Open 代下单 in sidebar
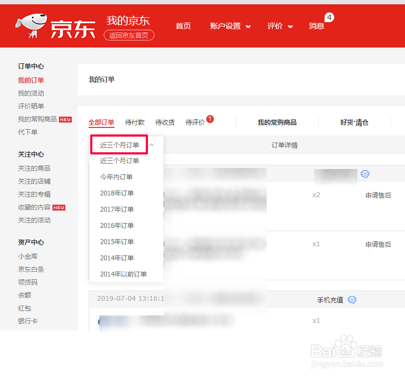This screenshot has width=405, height=378. 28,132
